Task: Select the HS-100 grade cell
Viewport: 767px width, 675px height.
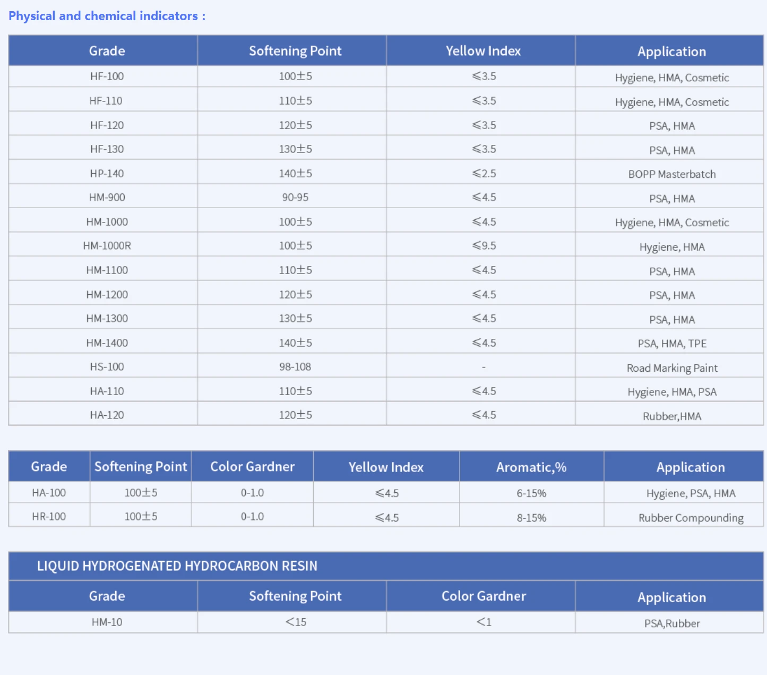Action: point(107,367)
